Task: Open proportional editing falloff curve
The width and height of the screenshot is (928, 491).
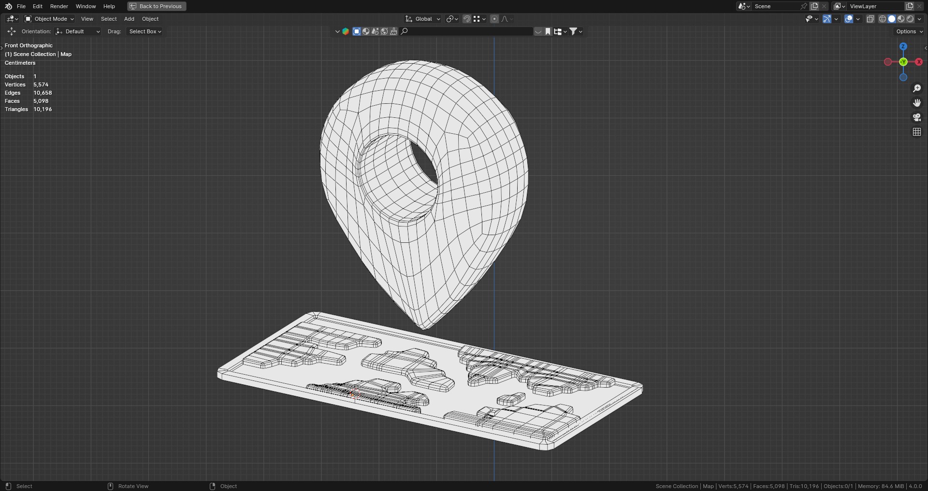Action: click(x=507, y=19)
